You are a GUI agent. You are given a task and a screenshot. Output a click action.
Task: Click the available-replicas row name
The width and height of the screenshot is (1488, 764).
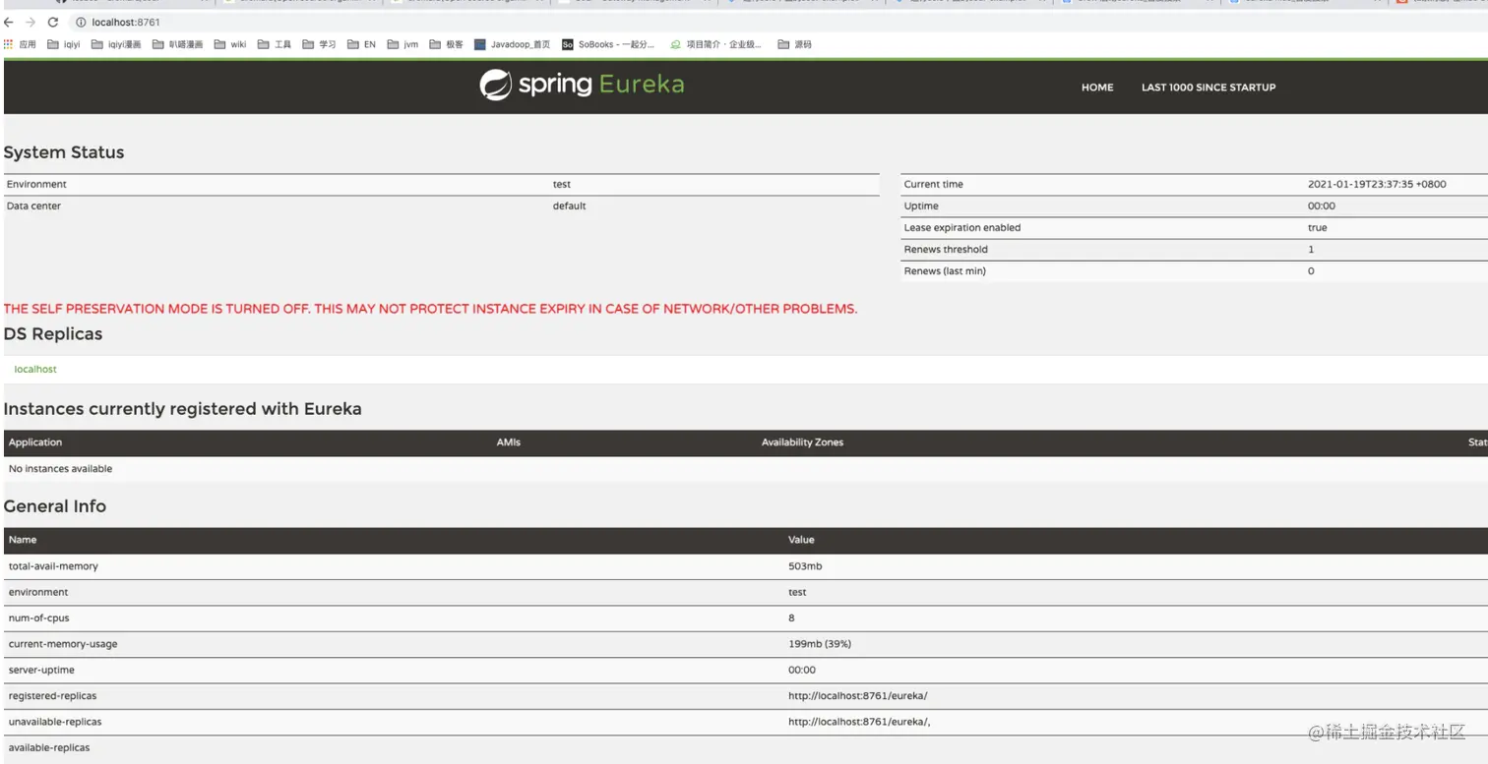[49, 748]
